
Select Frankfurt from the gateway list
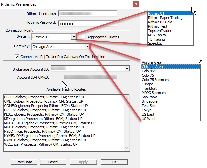[150, 88]
